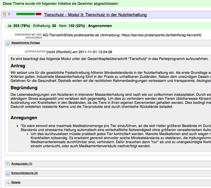Click the gold star winner icon
This screenshot has width=211, height=188.
[5, 15]
